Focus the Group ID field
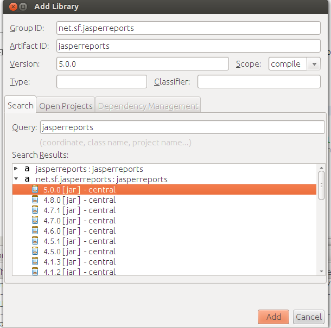The image size is (331, 328). (188, 28)
